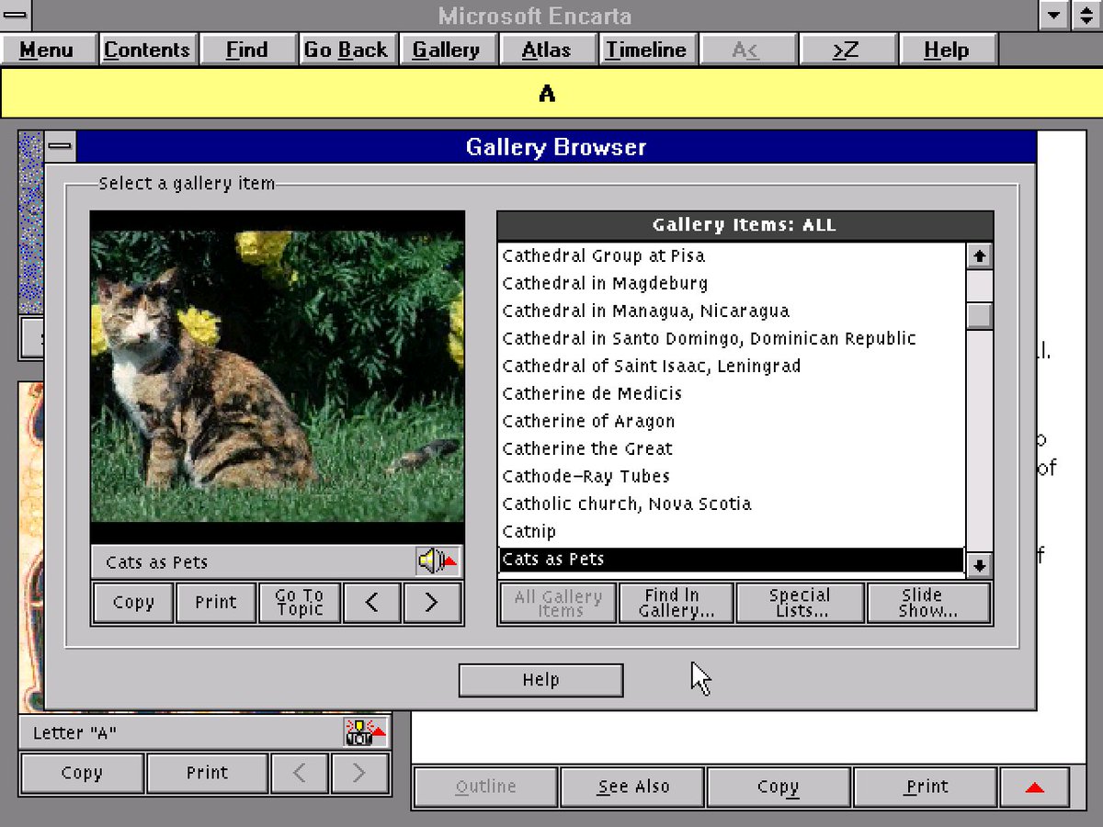Open Find from the top bar
Viewport: 1103px width, 827px height.
(247, 50)
